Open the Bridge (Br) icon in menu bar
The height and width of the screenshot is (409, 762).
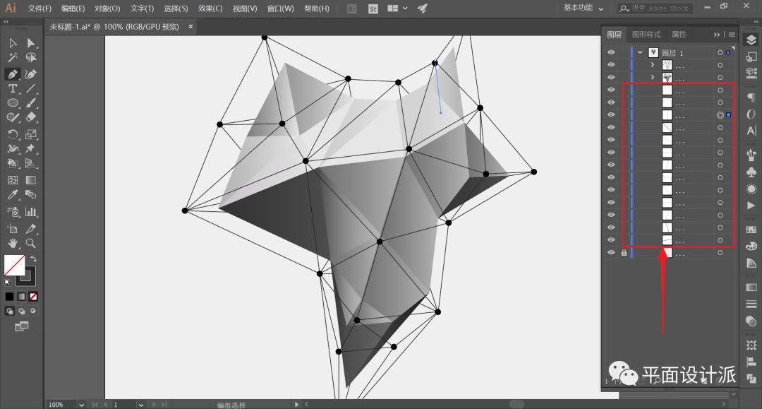point(353,8)
